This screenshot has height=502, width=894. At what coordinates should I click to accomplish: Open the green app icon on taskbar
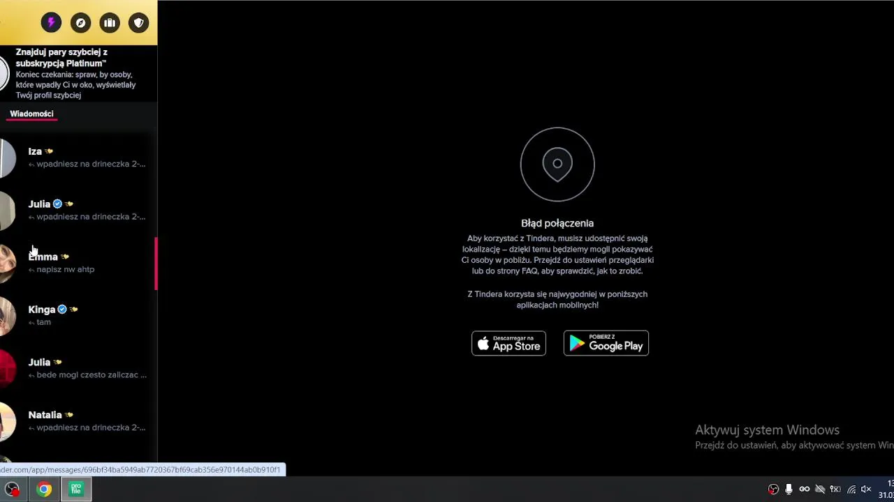[76, 489]
